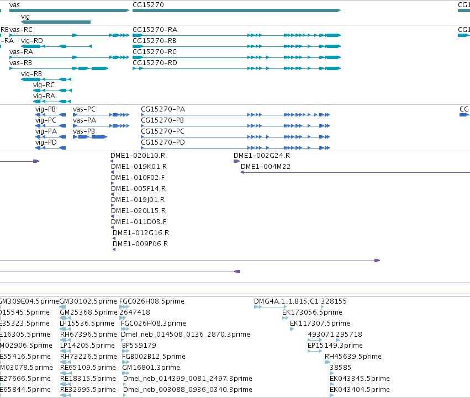Select clone DME1-020L10.R
Viewport: 470px width, 398px height.
138,156
